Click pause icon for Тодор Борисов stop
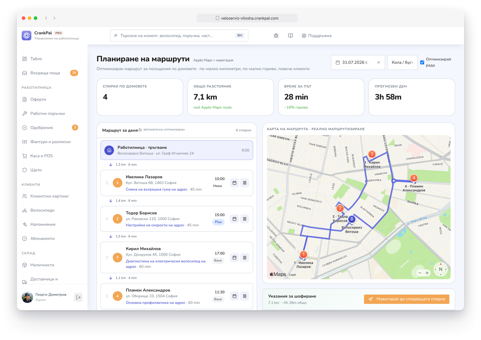Screen dimensions: 481x340 pyautogui.click(x=245, y=219)
